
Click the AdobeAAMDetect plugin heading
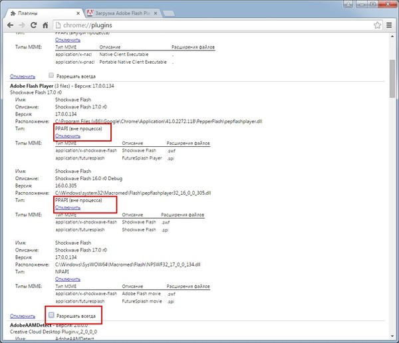pos(31,325)
